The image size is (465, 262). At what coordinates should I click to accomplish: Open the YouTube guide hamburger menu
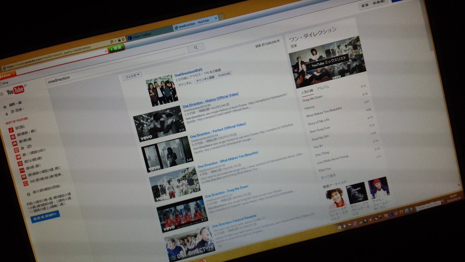(x=2, y=94)
